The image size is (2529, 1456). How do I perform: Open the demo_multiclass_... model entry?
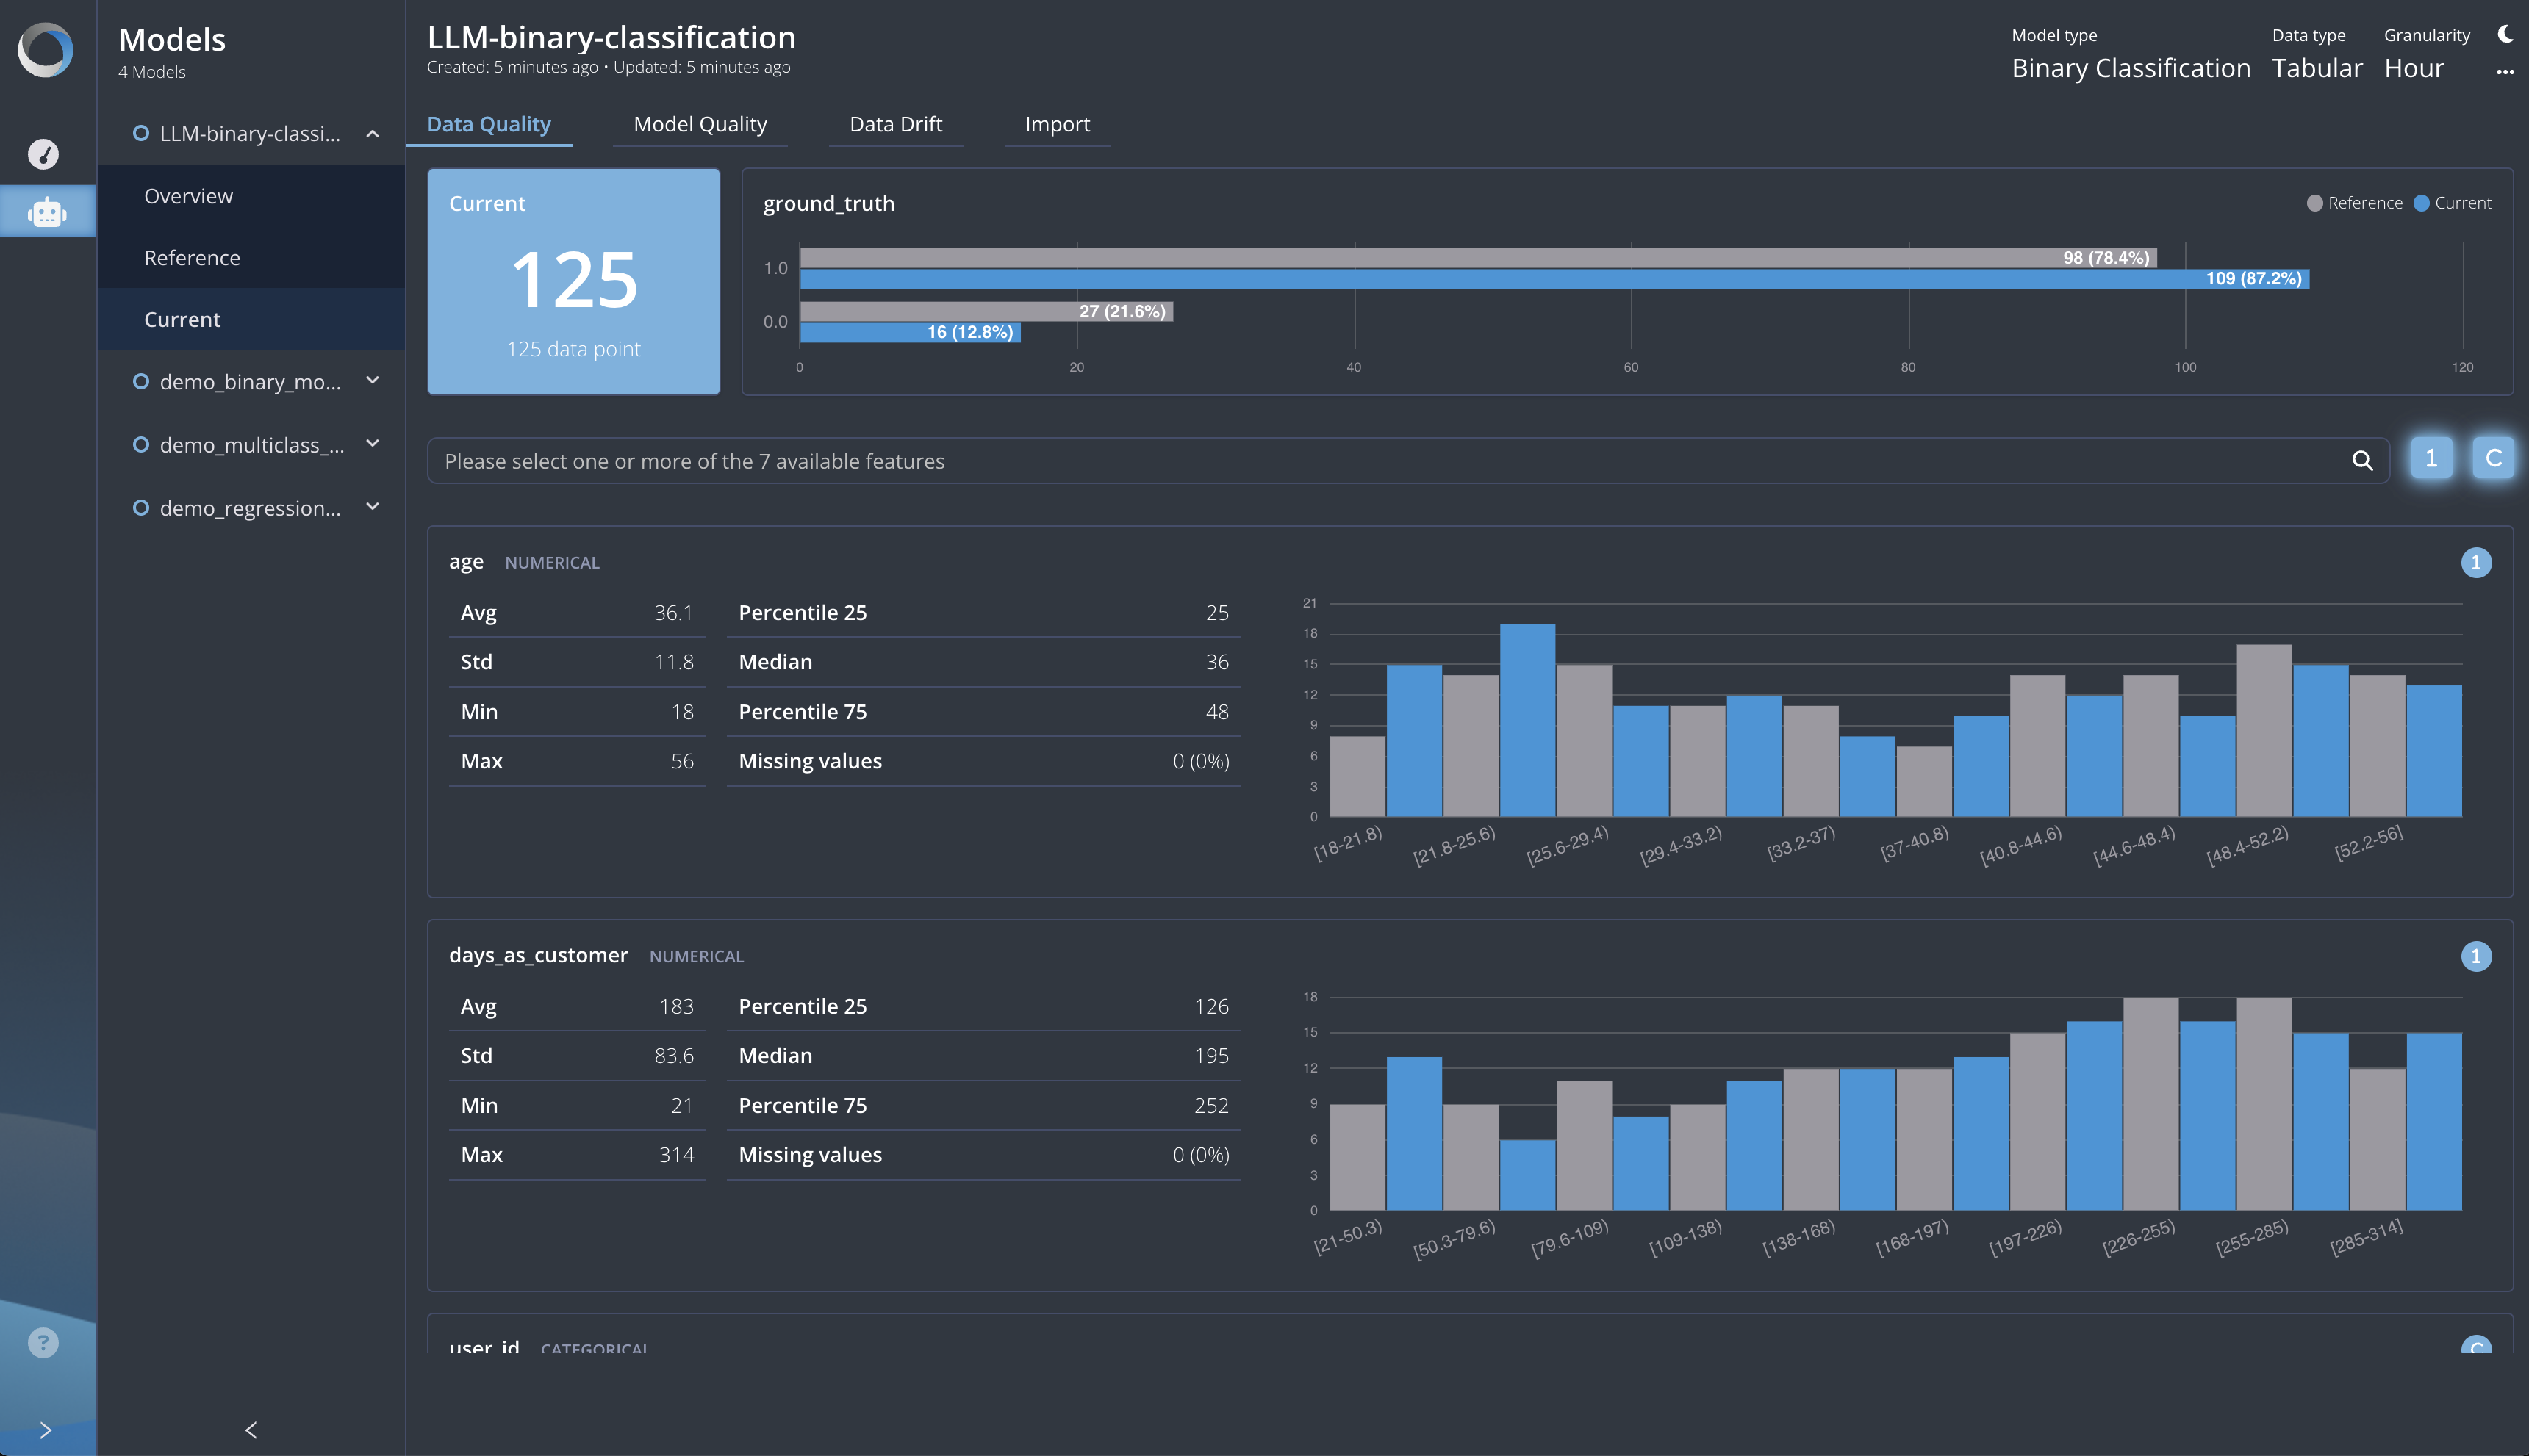(x=252, y=444)
